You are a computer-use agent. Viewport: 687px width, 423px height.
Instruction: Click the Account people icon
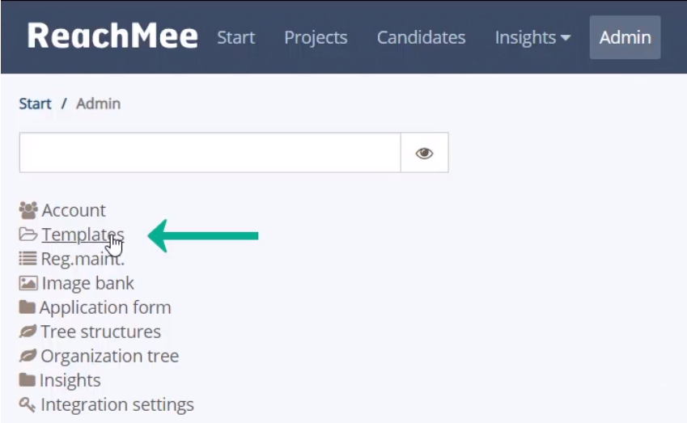(x=28, y=210)
